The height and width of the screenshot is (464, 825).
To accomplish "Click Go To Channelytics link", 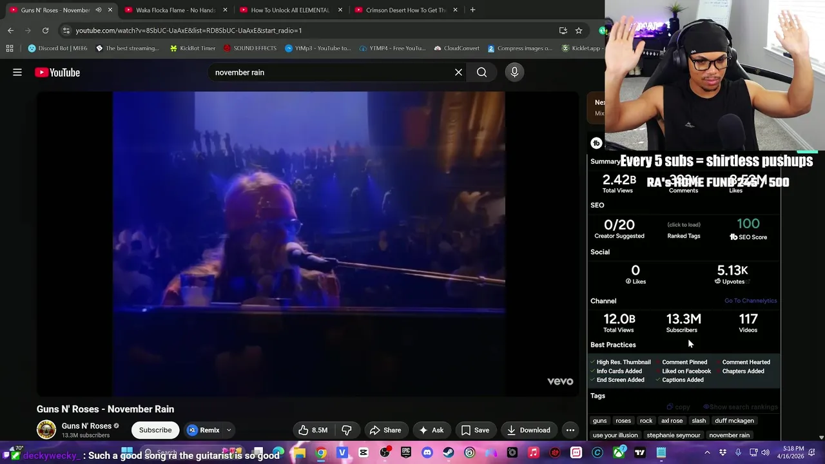I will 750,300.
